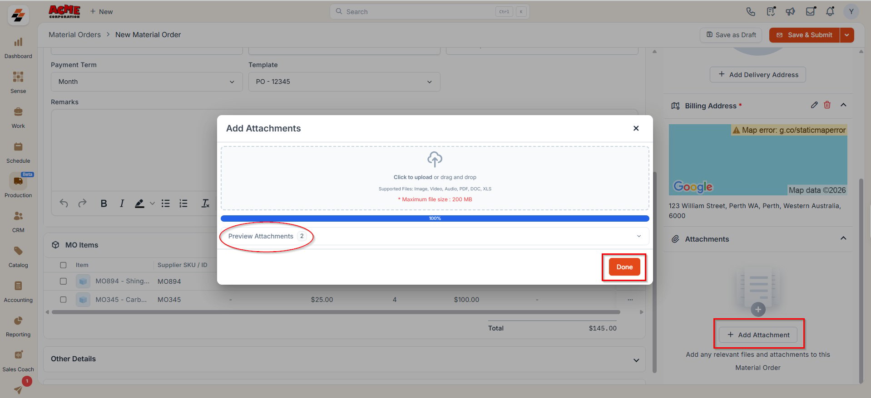This screenshot has height=398, width=871.
Task: Click the undo icon in Remarks editor
Action: tap(64, 204)
